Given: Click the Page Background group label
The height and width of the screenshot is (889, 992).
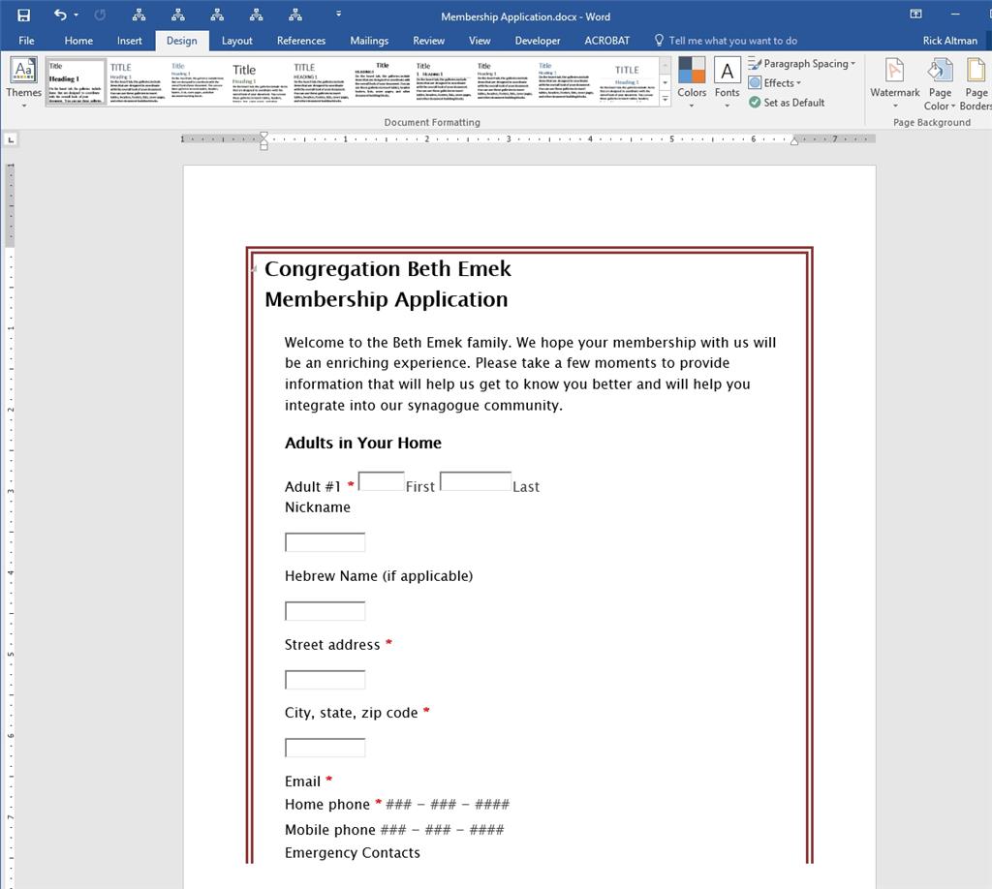Looking at the screenshot, I should click(932, 122).
